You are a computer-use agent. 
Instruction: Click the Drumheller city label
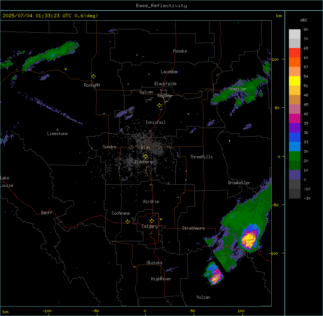(x=239, y=183)
